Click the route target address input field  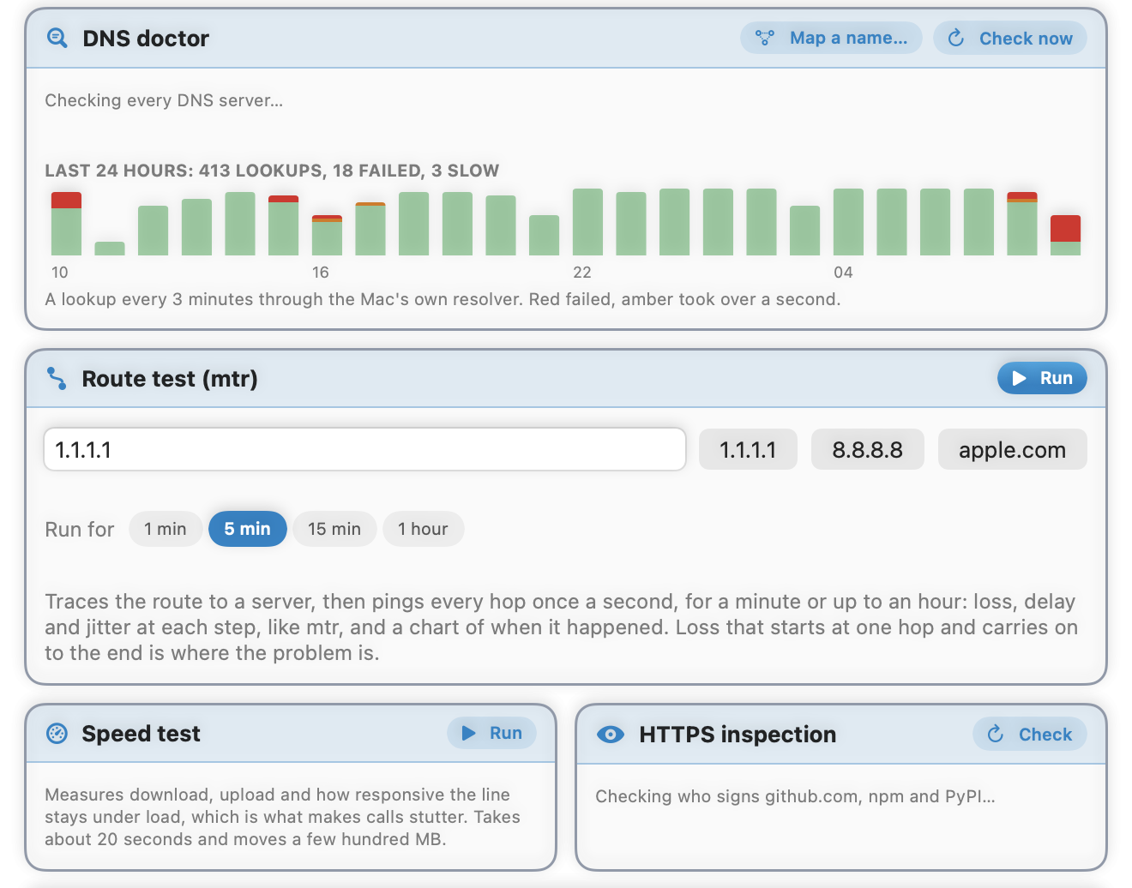coord(365,449)
